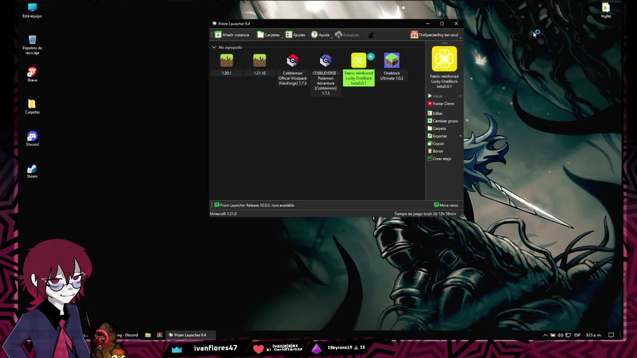Click the cat icon in toolbar

click(371, 35)
